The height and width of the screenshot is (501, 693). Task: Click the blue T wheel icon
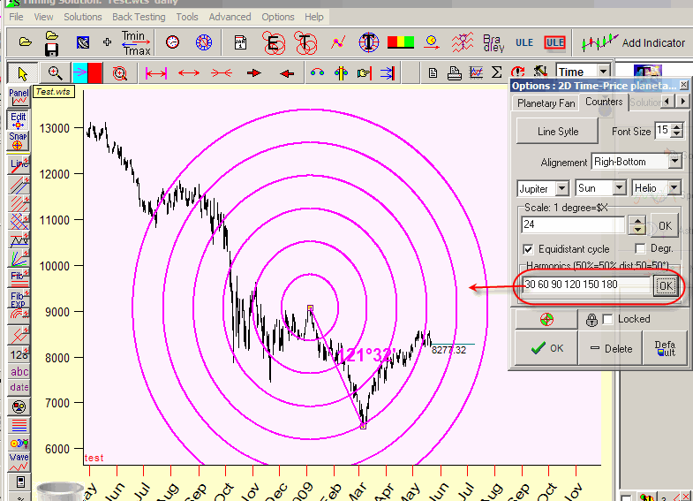tap(369, 42)
